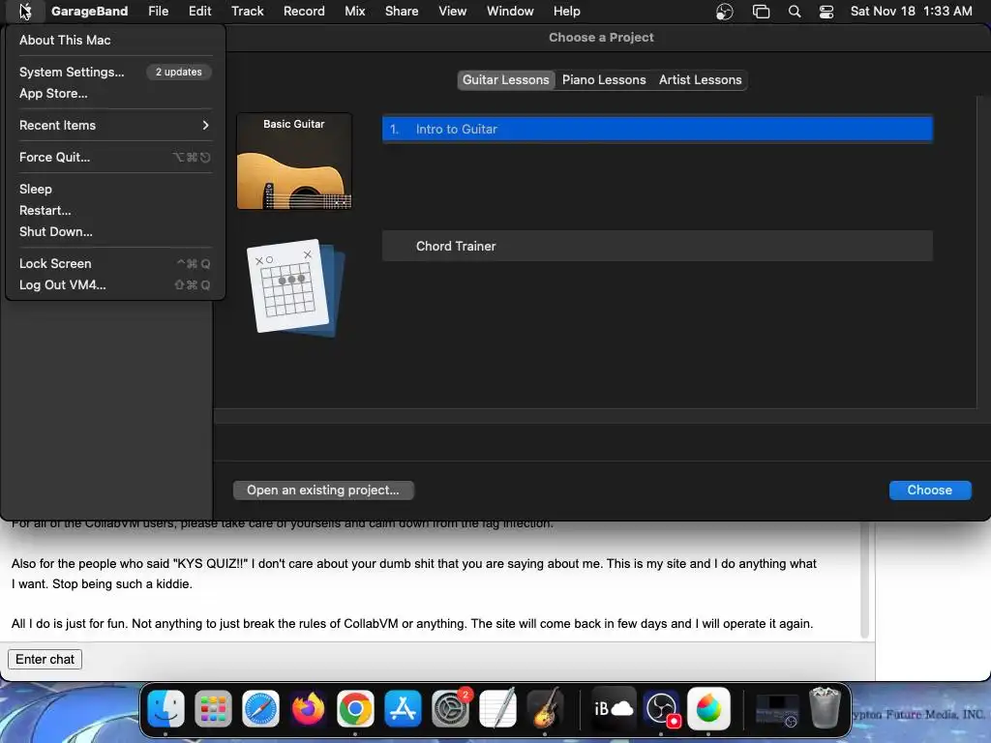Select the Intro to Guitar lesson row
This screenshot has width=991, height=743.
[657, 129]
